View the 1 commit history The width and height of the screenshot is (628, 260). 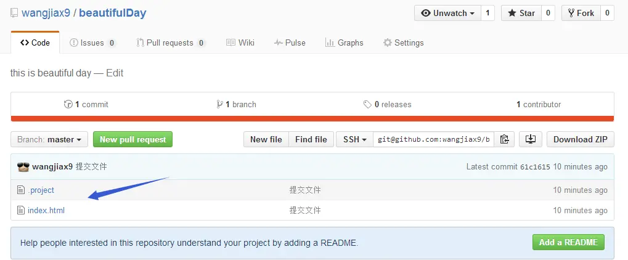[86, 105]
